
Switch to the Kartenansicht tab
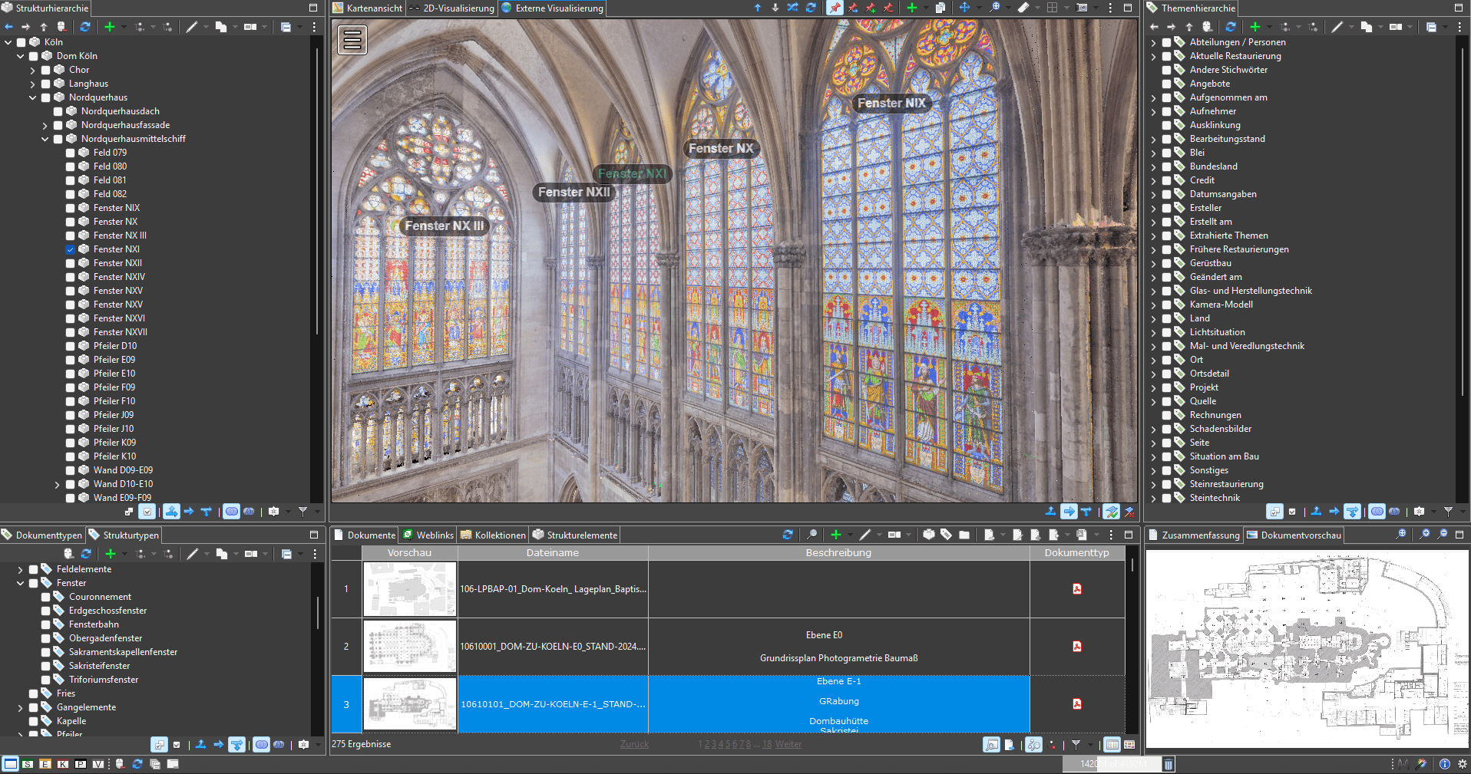(x=368, y=8)
